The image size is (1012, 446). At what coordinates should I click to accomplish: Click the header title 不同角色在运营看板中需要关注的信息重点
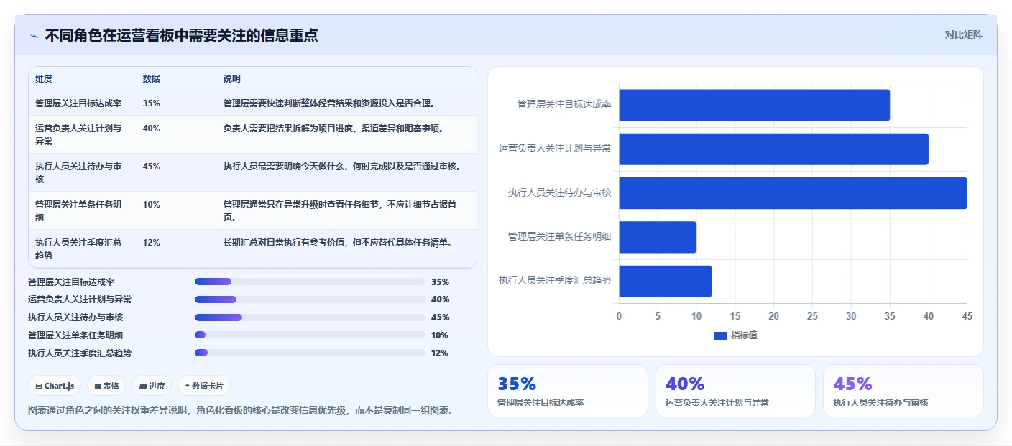point(181,35)
